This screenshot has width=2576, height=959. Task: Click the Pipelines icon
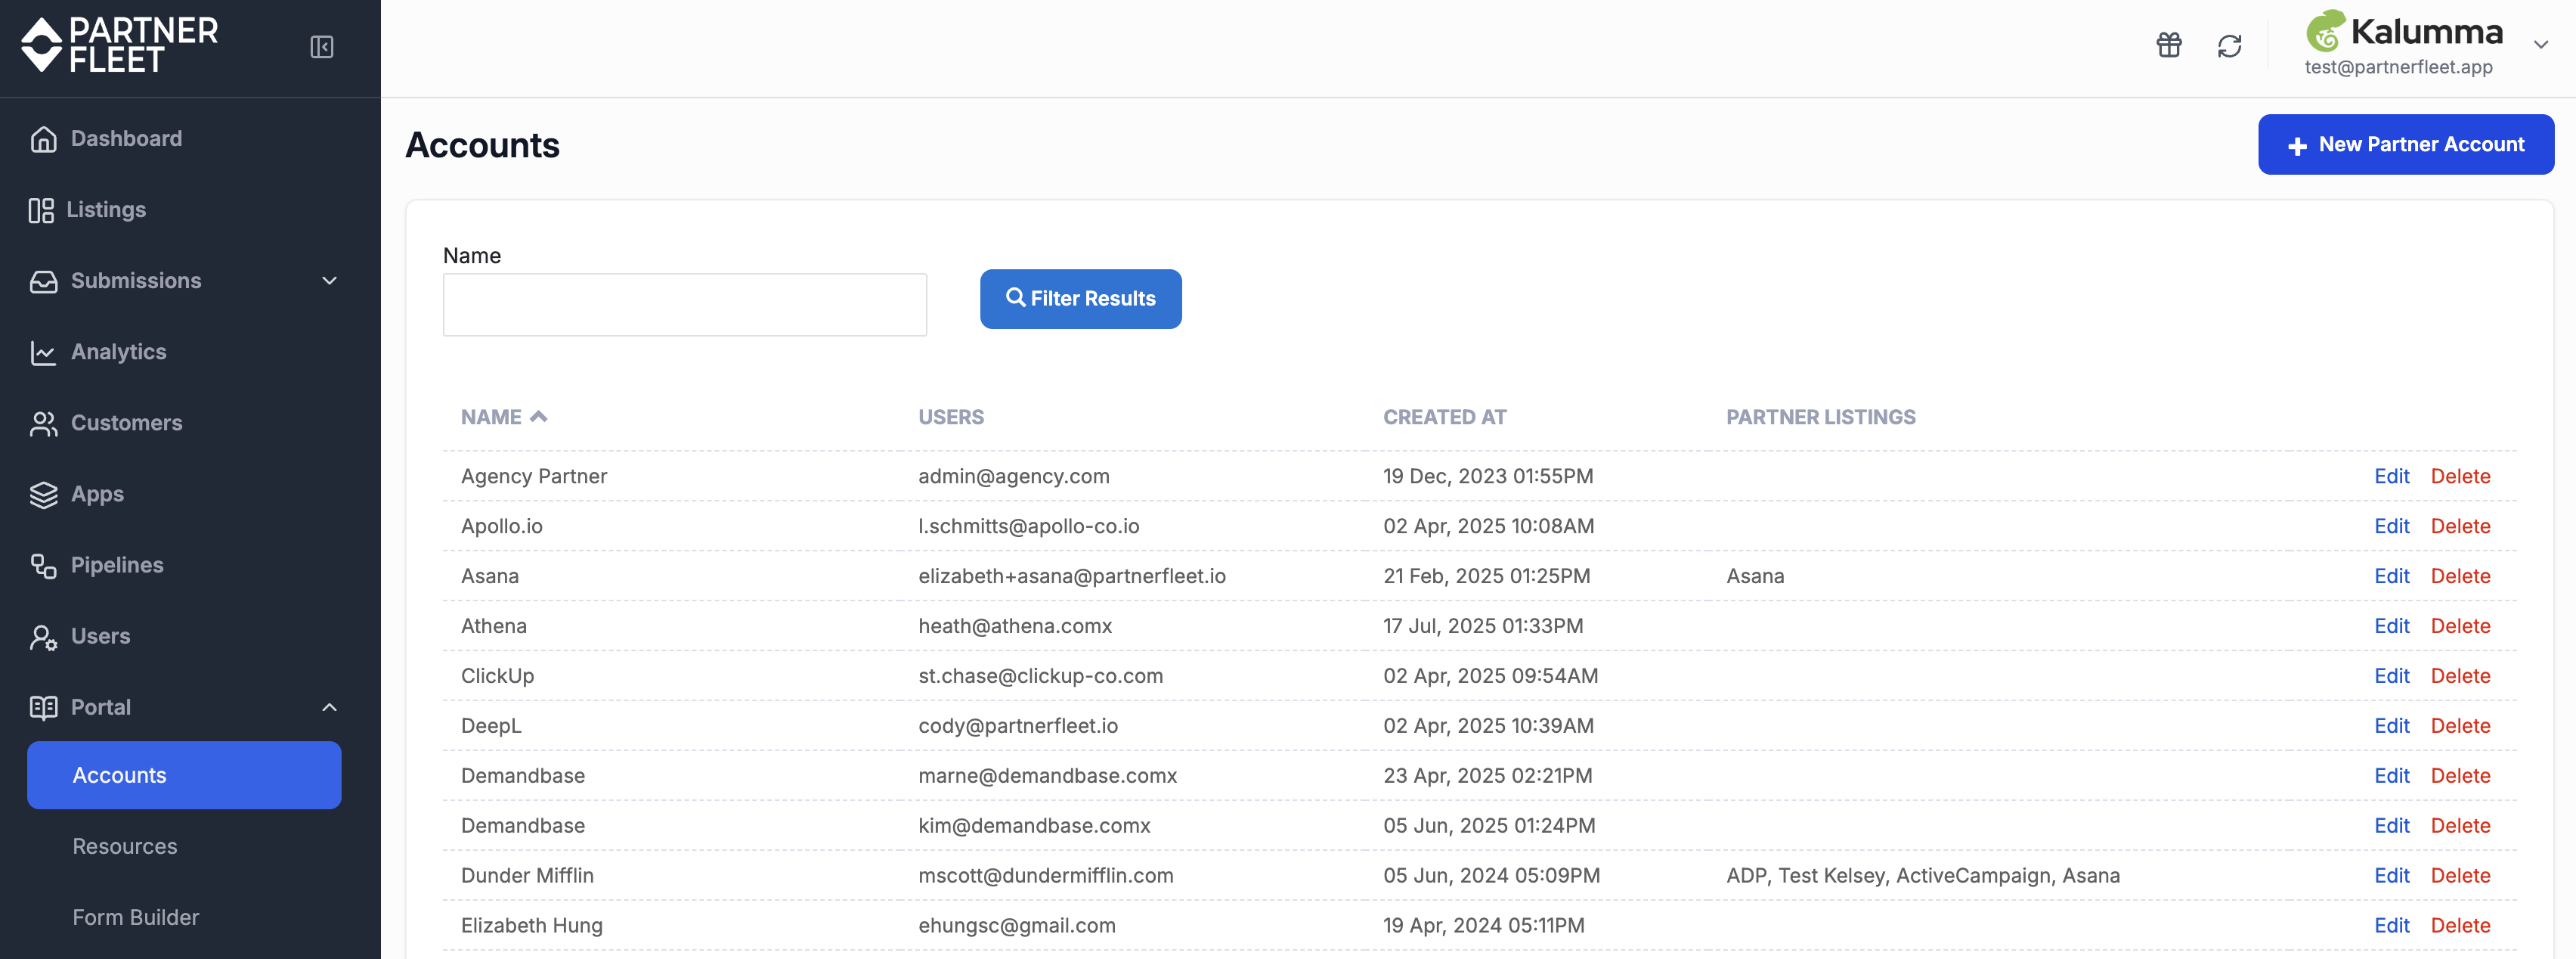43,566
